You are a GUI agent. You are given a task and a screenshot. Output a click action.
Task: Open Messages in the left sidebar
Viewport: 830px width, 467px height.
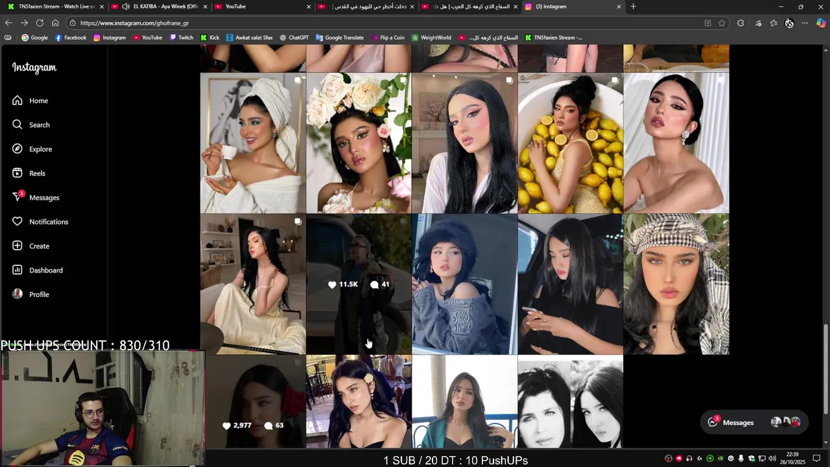click(x=36, y=197)
